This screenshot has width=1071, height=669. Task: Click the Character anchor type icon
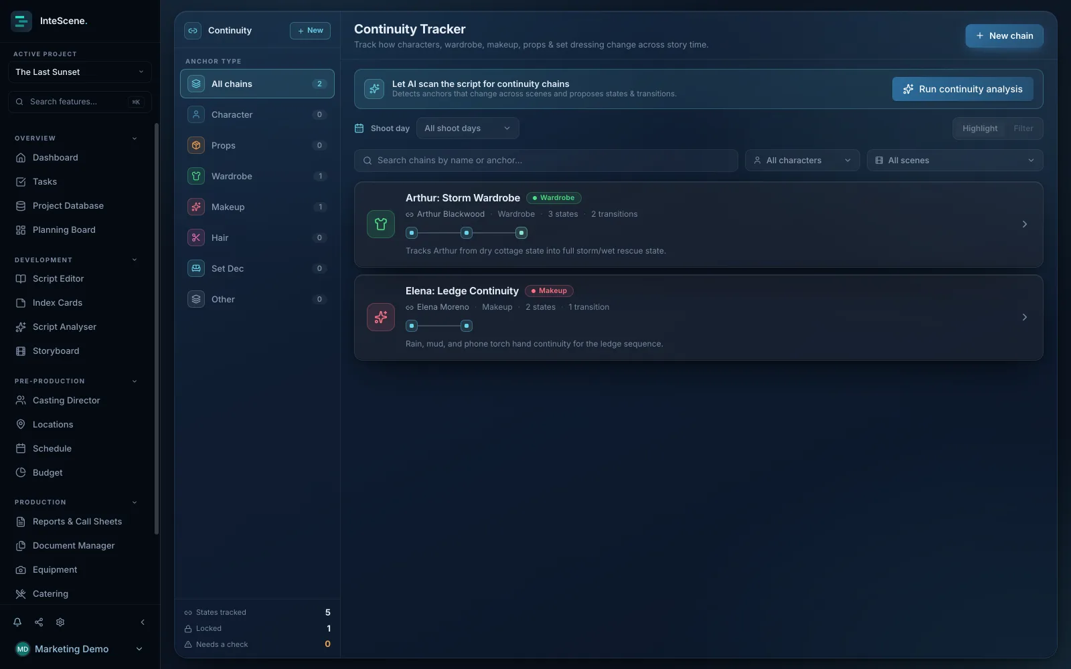pyautogui.click(x=196, y=114)
